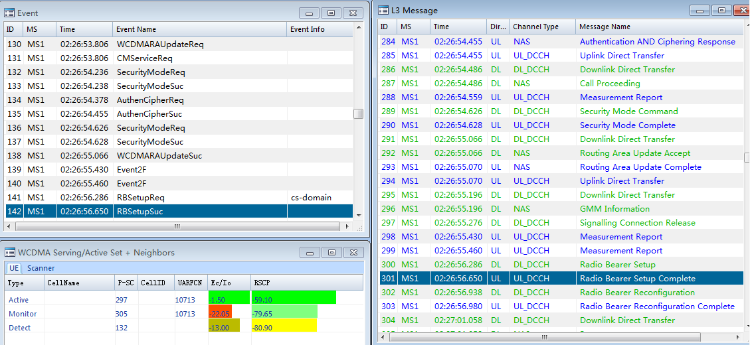Image resolution: width=750 pixels, height=345 pixels.
Task: Click the green -59.10 RSCP bar
Action: coord(294,297)
